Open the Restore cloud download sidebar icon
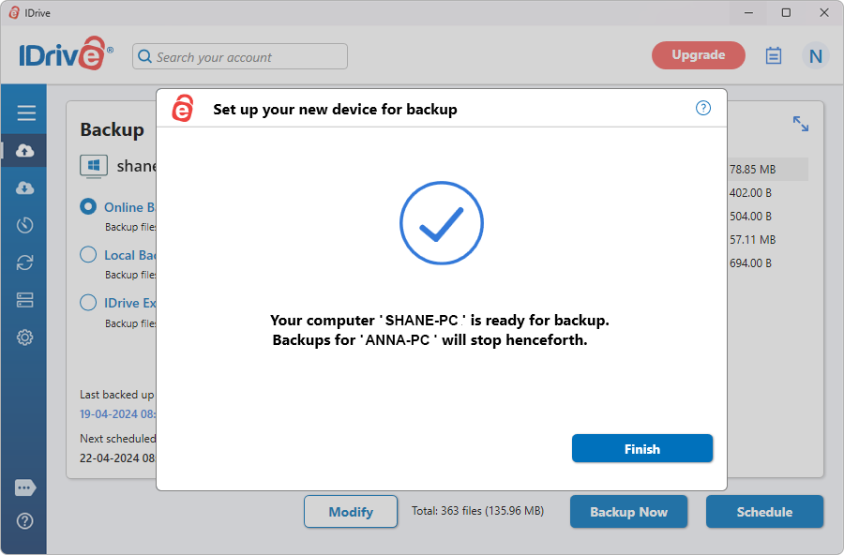 (25, 188)
